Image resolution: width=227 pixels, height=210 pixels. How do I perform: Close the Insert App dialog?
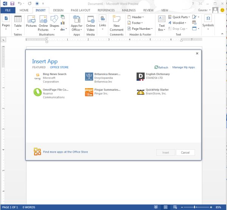[197, 54]
